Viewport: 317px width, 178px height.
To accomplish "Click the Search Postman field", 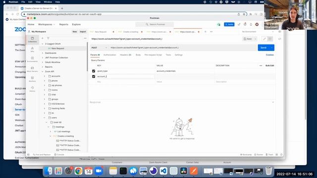I will pyautogui.click(x=155, y=24).
